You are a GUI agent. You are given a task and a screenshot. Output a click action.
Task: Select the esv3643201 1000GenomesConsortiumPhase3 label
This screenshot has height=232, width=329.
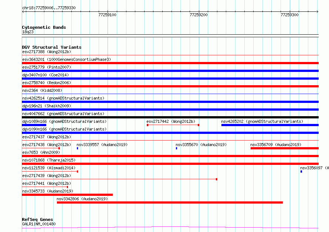(67, 59)
